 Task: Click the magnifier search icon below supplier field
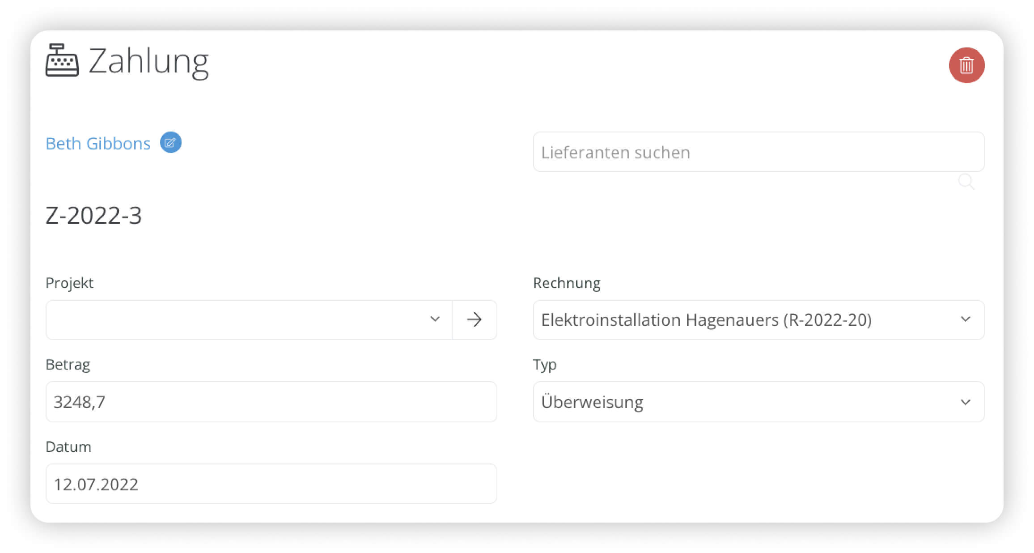pyautogui.click(x=966, y=182)
